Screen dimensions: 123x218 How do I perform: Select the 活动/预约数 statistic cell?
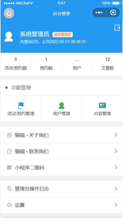(16, 65)
